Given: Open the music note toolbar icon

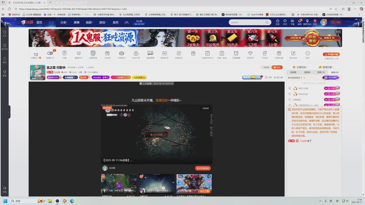Looking at the screenshot, I should click(x=179, y=53).
